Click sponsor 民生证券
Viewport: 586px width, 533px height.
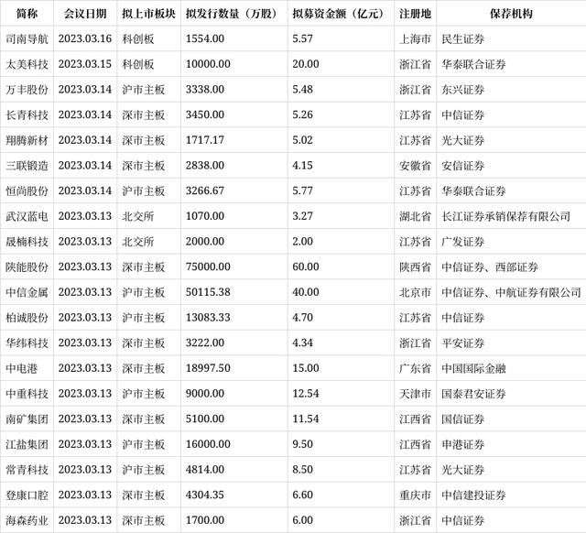(x=463, y=38)
